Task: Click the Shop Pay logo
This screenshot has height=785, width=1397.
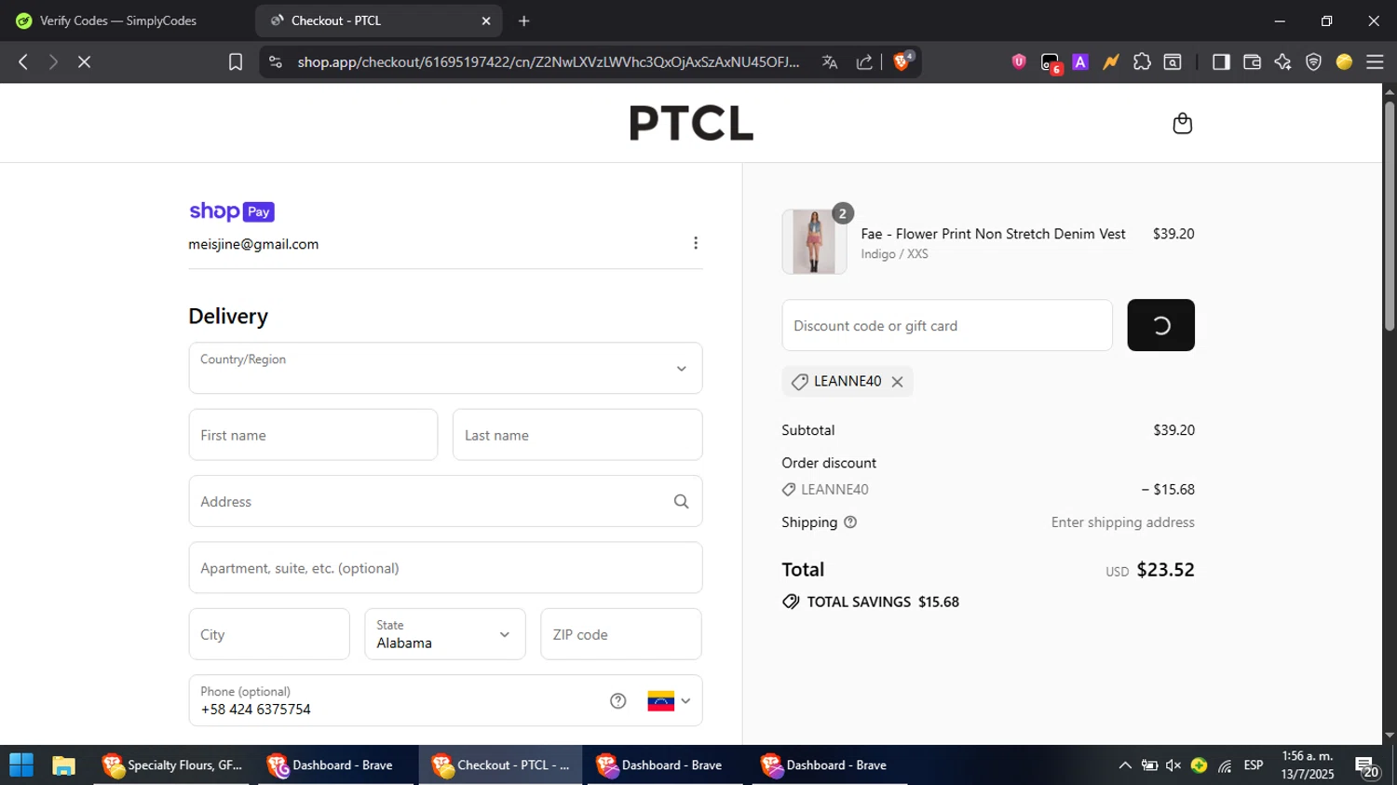Action: click(232, 211)
